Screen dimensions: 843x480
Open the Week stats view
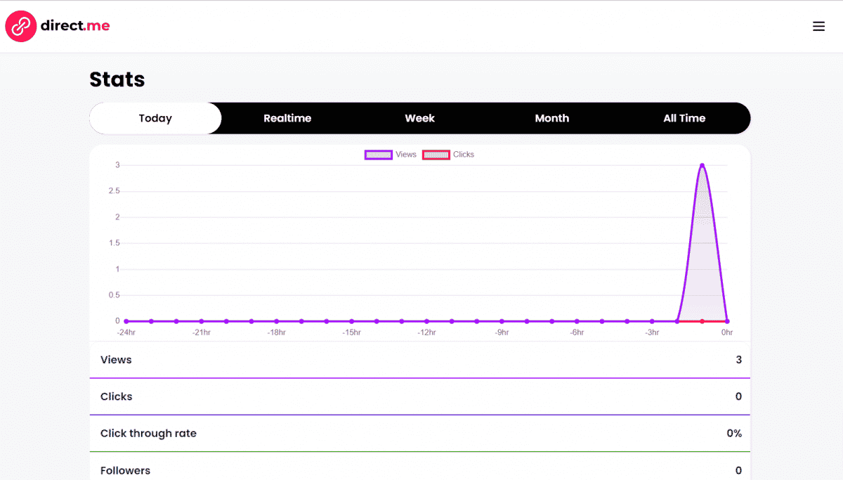pyautogui.click(x=419, y=118)
